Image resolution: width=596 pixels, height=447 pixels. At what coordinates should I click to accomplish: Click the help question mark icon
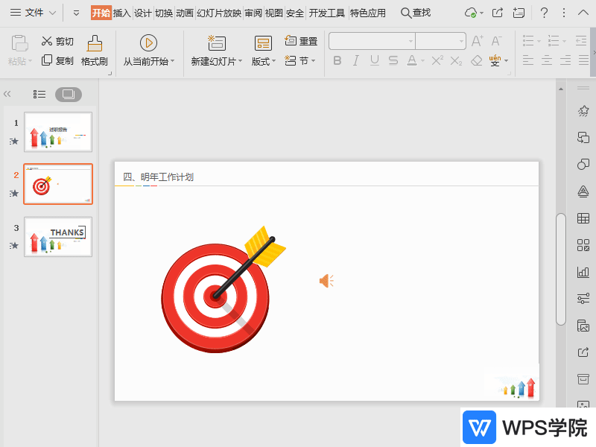pyautogui.click(x=544, y=13)
